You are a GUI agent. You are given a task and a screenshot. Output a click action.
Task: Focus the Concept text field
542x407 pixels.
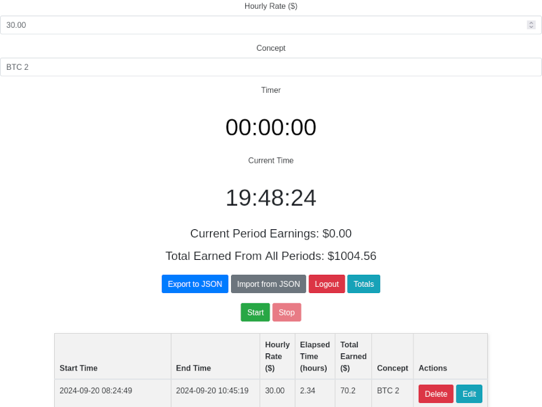pyautogui.click(x=271, y=67)
